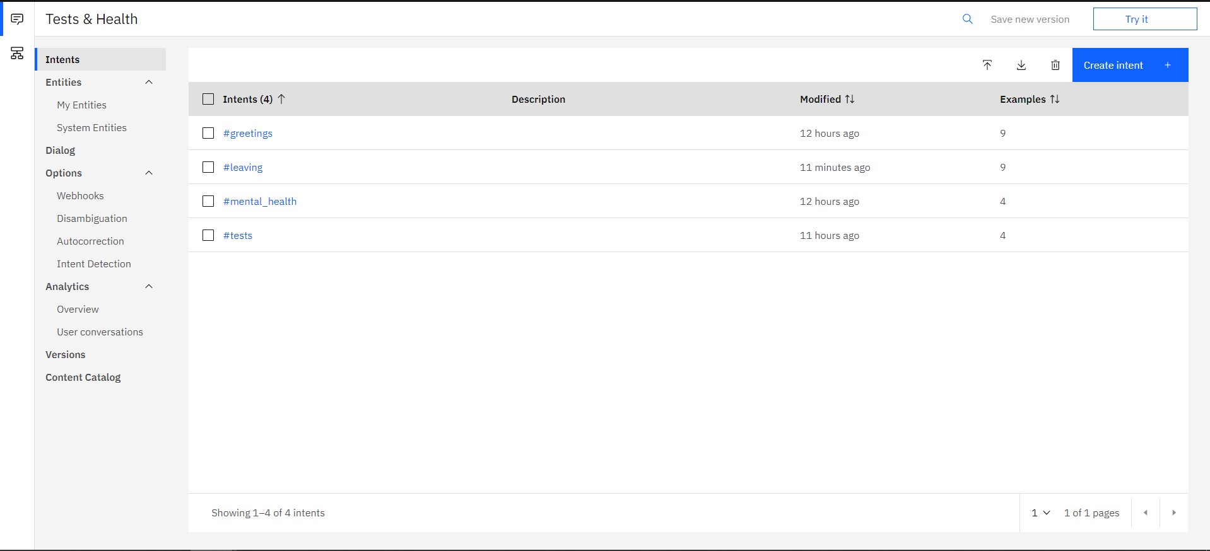
Task: Click Save new version
Action: tap(1030, 19)
